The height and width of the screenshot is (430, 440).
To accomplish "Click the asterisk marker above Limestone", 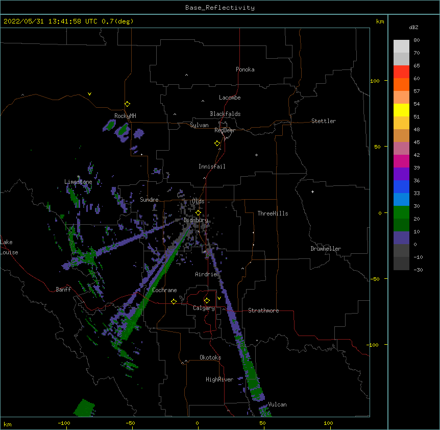I will point(78,177).
